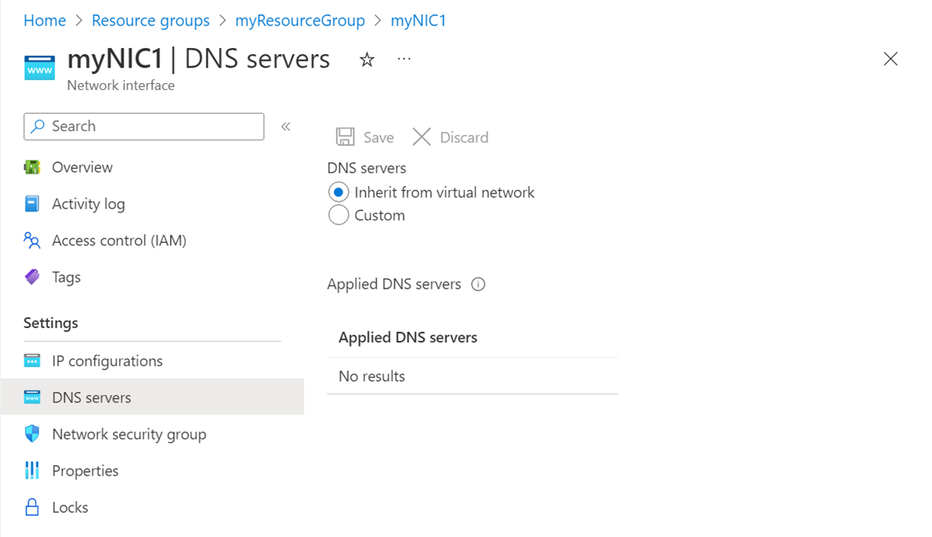The height and width of the screenshot is (537, 932).
Task: Collapse the left navigation menu
Action: (285, 126)
